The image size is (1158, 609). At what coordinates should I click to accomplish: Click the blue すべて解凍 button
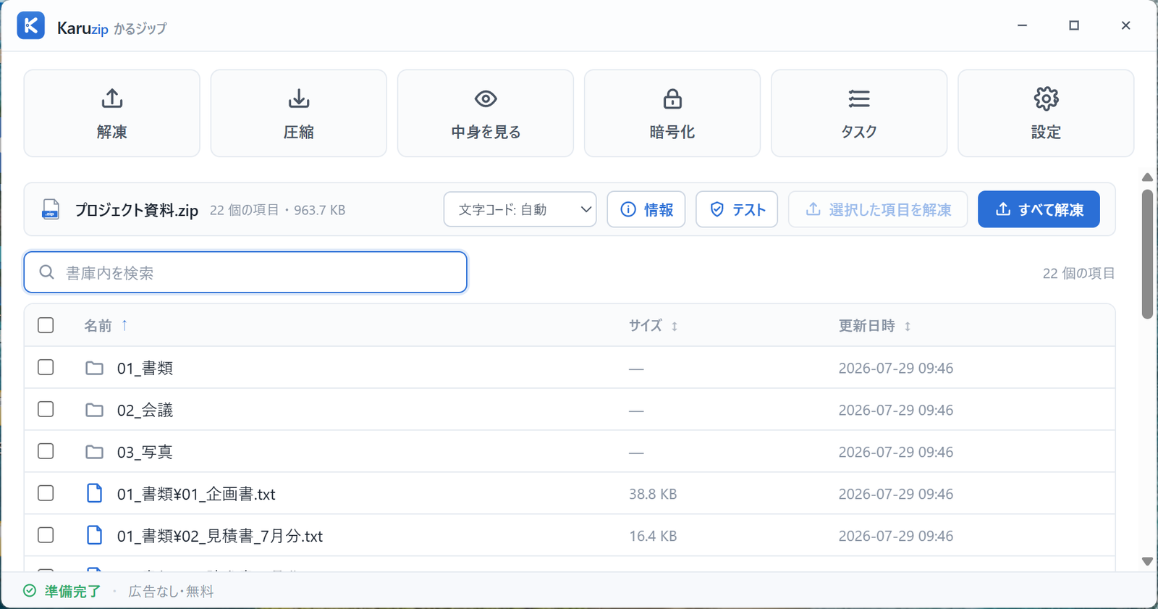(x=1039, y=209)
